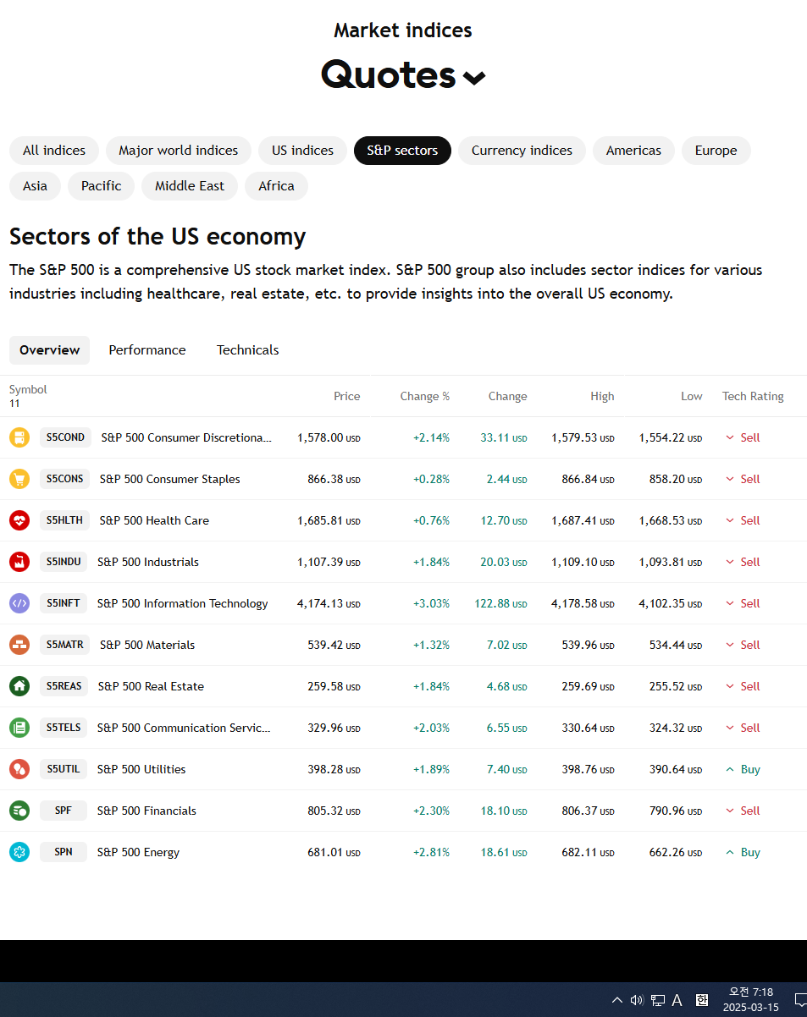807x1017 pixels.
Task: Click the Health Care heart icon
Action: [x=19, y=520]
